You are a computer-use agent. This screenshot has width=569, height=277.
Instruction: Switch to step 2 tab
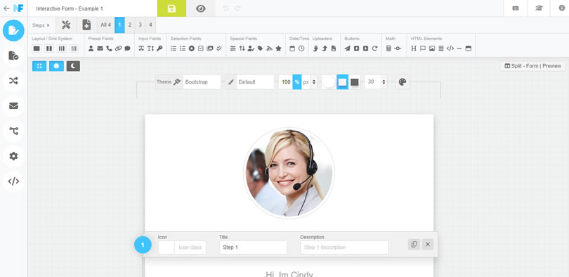(x=129, y=25)
